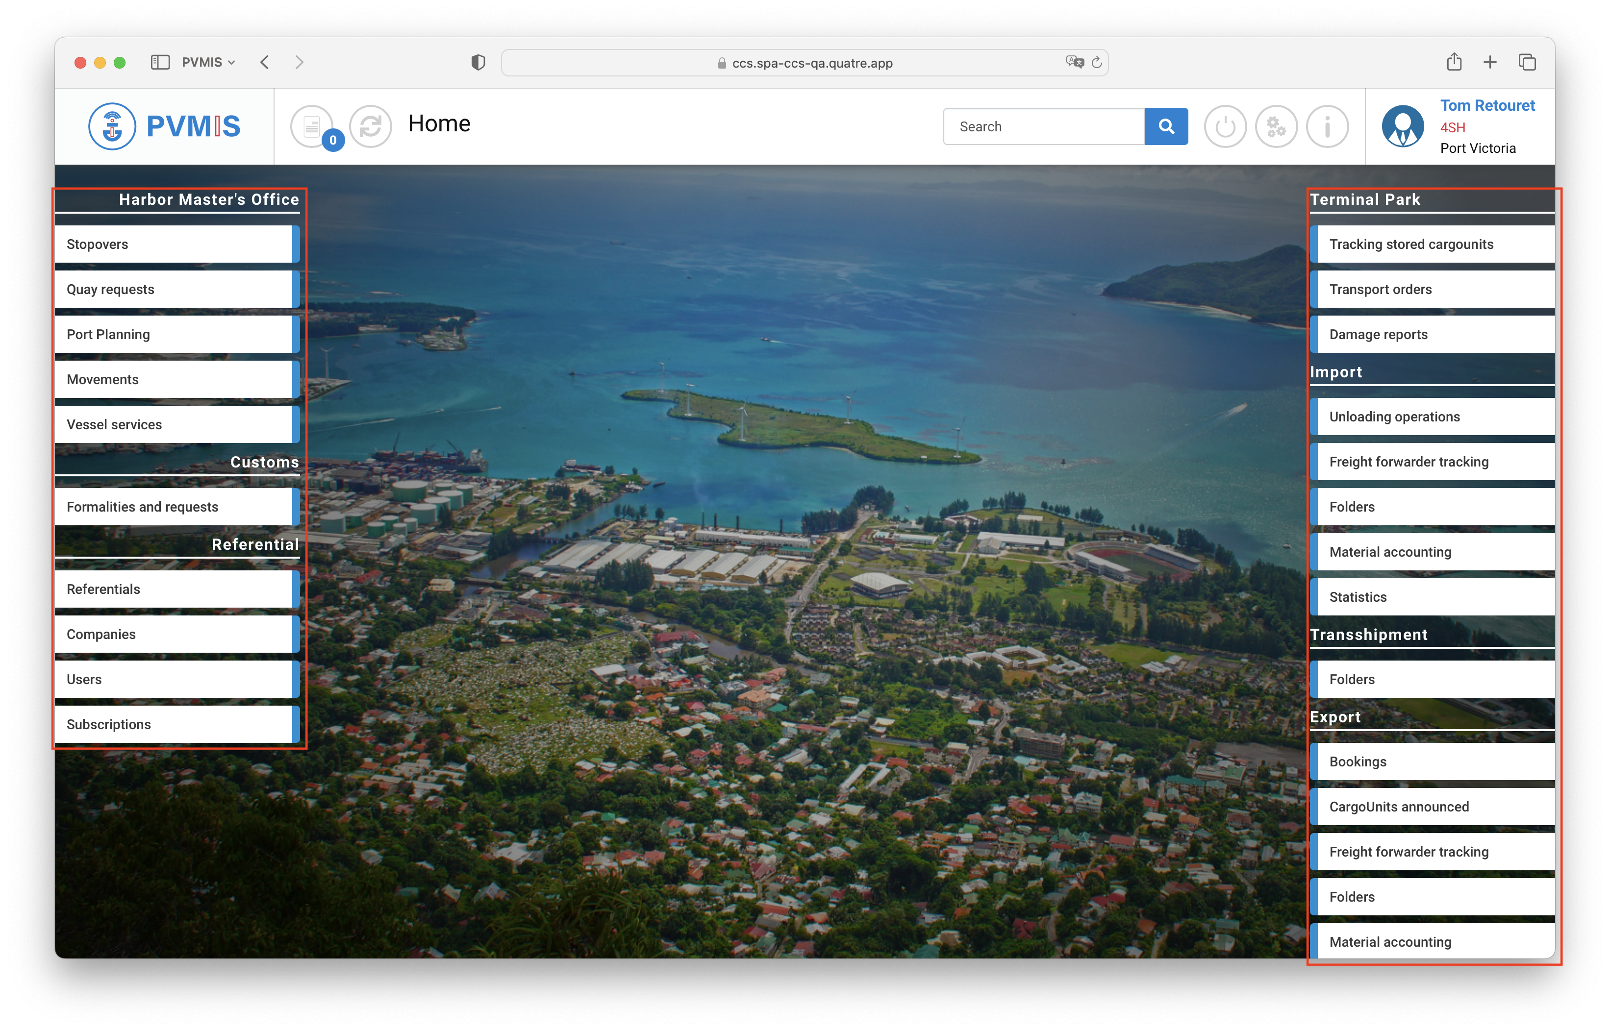Click the Tom Retouret username link
The image size is (1610, 1031).
[1487, 105]
